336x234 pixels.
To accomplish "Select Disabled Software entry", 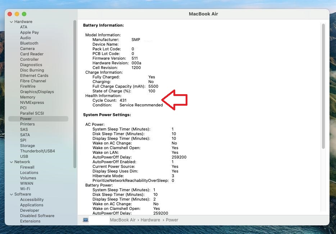I will coord(37,216).
